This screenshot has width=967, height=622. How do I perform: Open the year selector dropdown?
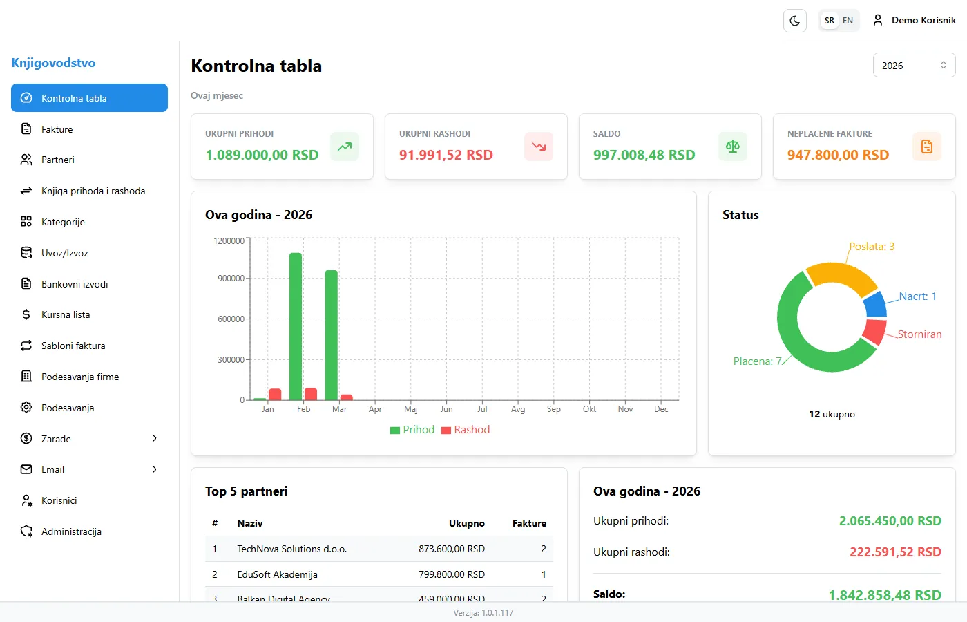coord(913,64)
